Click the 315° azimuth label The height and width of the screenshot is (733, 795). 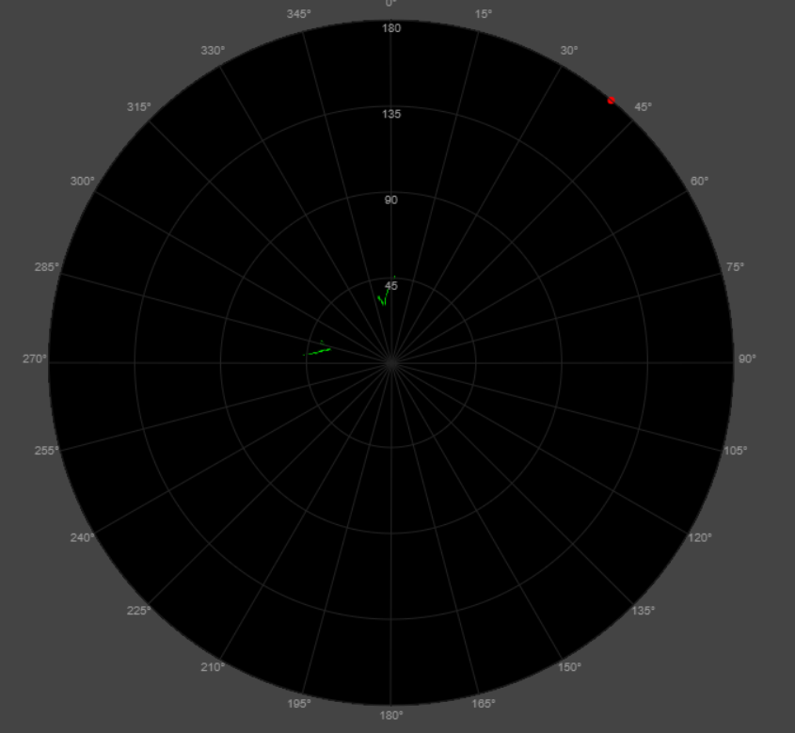138,105
